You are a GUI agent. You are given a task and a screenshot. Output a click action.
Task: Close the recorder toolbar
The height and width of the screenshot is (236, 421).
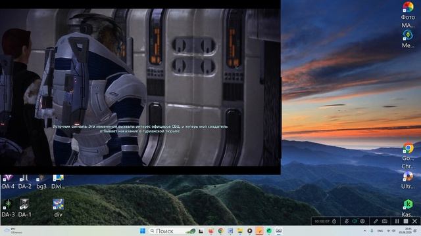click(414, 222)
